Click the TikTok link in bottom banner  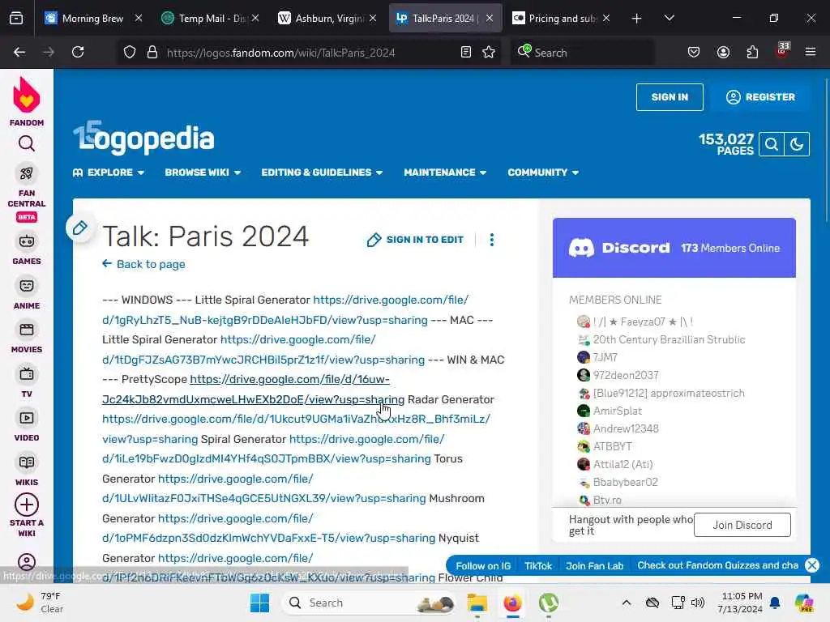(x=538, y=565)
